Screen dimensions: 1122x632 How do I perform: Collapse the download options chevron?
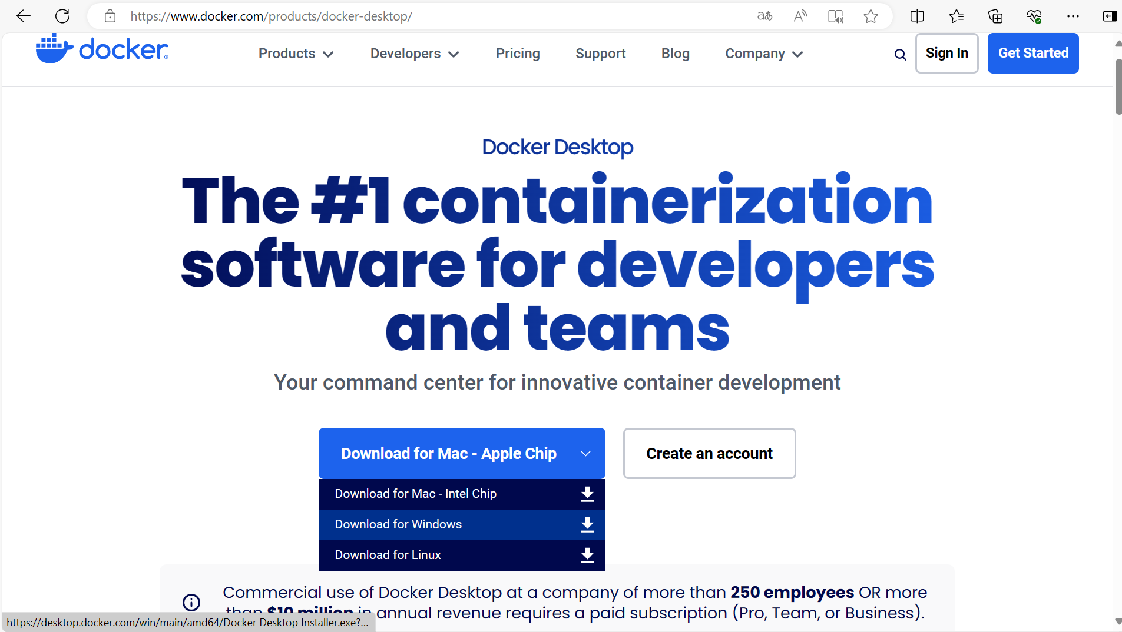coord(586,453)
